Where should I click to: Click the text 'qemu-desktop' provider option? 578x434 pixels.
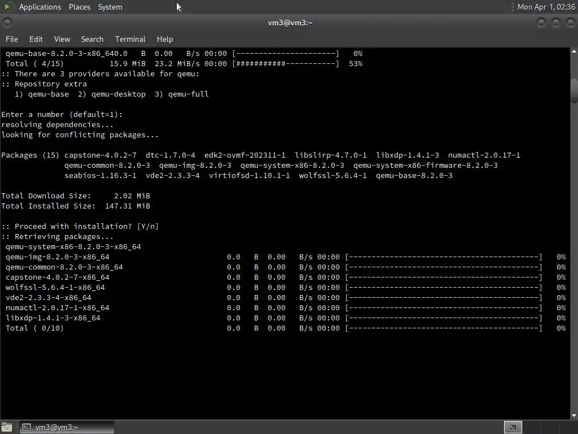pyautogui.click(x=119, y=94)
